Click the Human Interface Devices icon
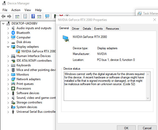 (x=13, y=56)
